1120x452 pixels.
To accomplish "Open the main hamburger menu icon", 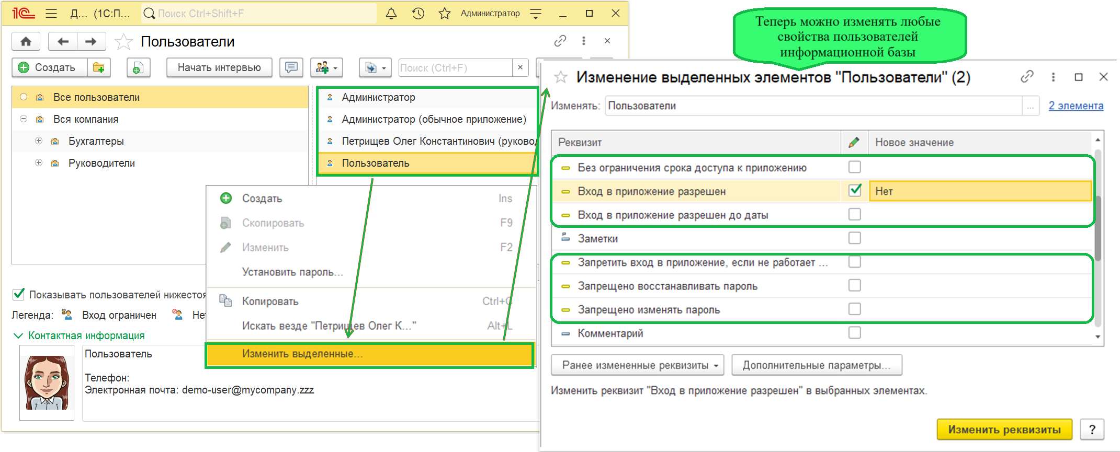I will click(x=51, y=14).
